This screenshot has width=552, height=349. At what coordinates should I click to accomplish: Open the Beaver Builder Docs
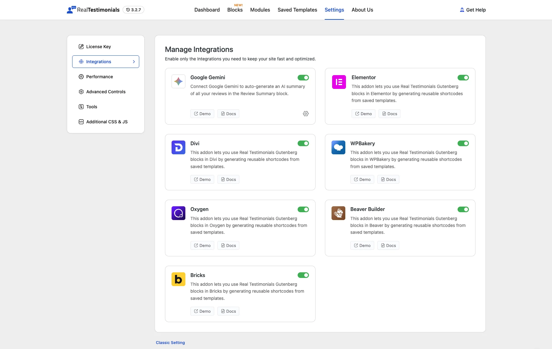[388, 245]
